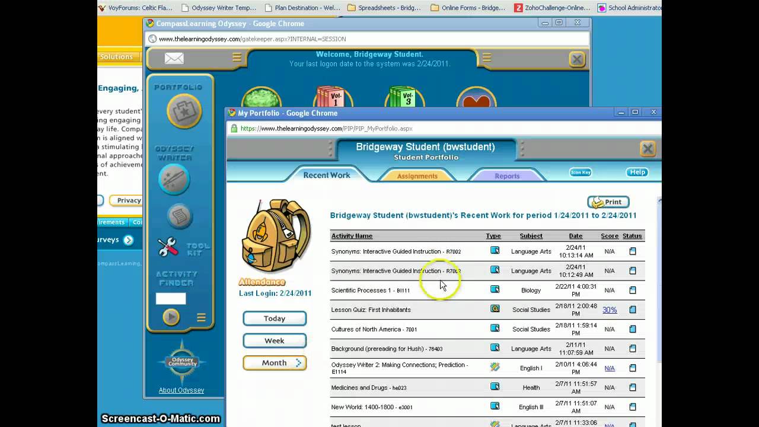Open the VoyForums: Celtic Fla... bookmark
The image size is (759, 427).
135,8
